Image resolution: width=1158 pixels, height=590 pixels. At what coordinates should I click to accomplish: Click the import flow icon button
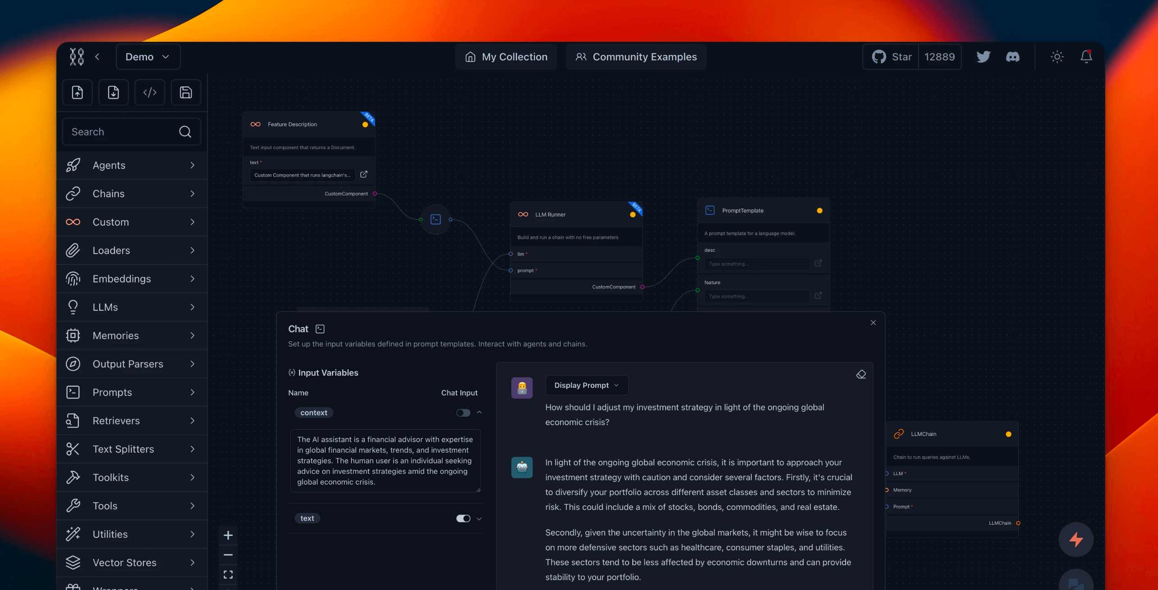[x=77, y=93]
